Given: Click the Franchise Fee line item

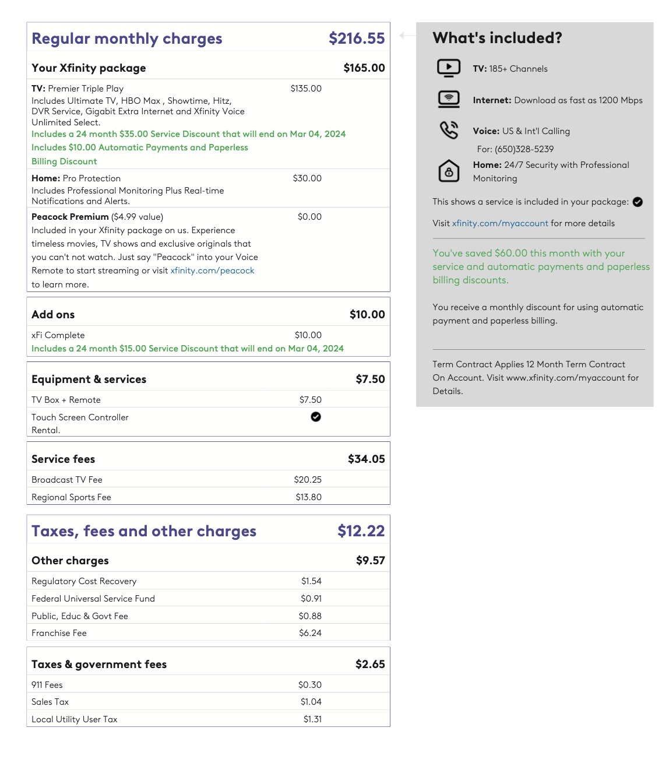Looking at the screenshot, I should click(x=59, y=633).
